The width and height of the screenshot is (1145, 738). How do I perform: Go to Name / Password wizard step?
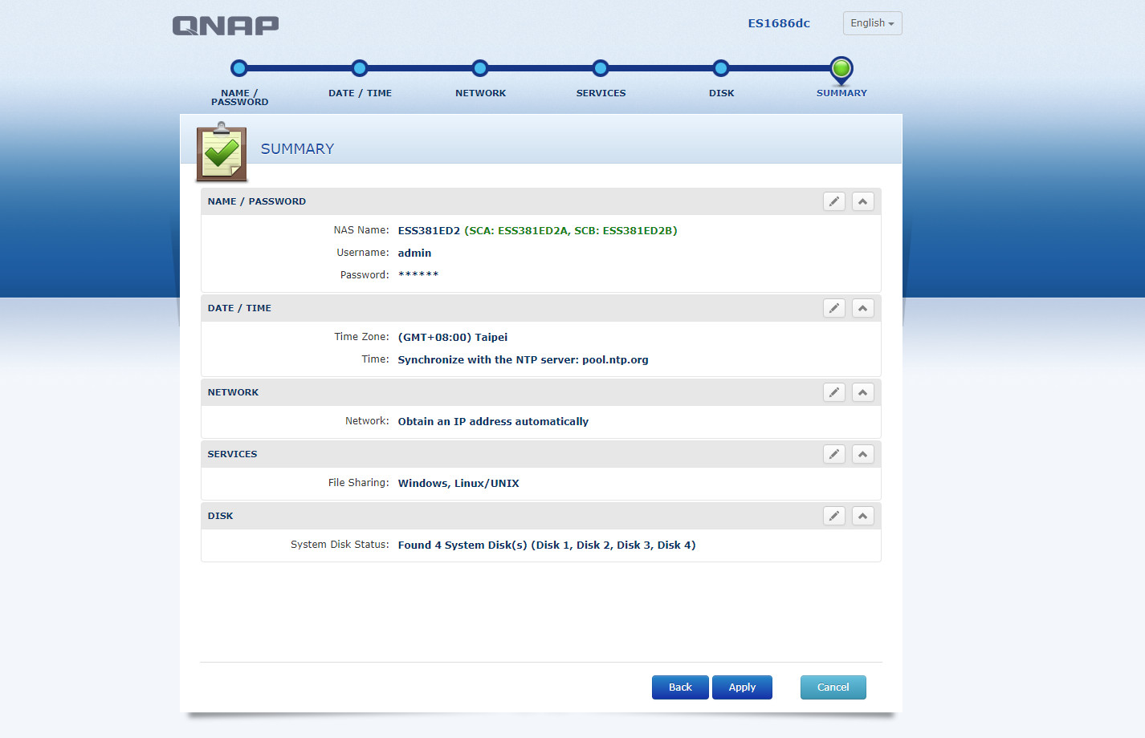coord(239,69)
